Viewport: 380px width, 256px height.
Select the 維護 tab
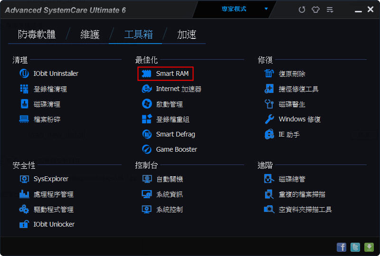click(90, 34)
